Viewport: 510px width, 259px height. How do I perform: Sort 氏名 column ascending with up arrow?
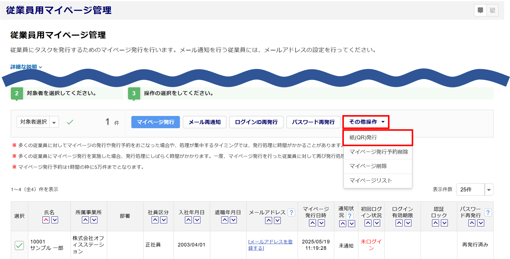46,220
